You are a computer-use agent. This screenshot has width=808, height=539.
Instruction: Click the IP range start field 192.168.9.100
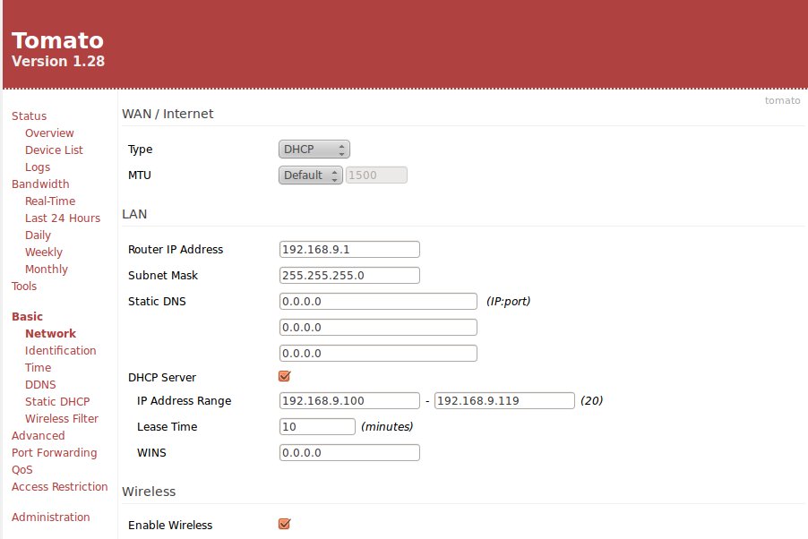click(349, 401)
